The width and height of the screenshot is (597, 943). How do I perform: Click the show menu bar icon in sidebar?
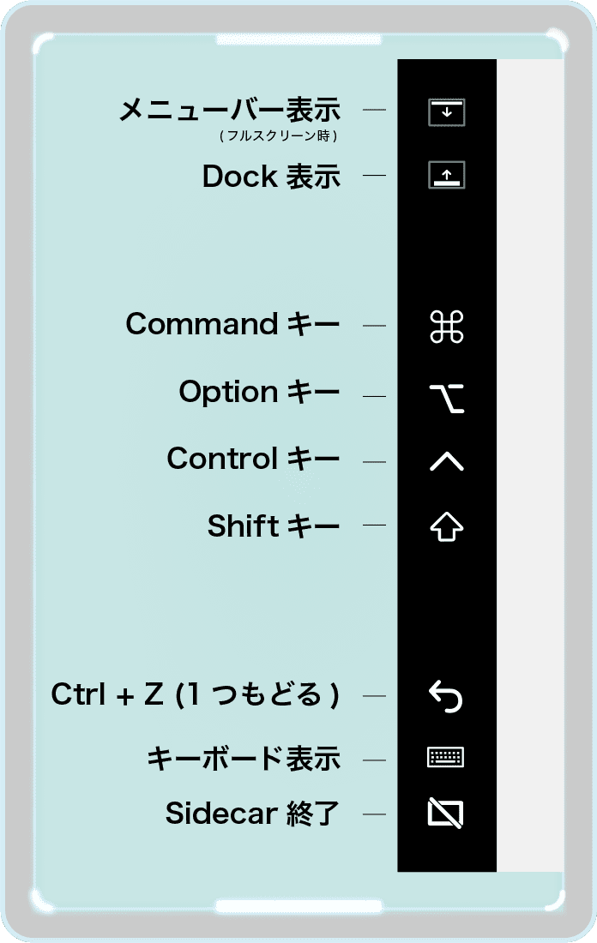447,112
